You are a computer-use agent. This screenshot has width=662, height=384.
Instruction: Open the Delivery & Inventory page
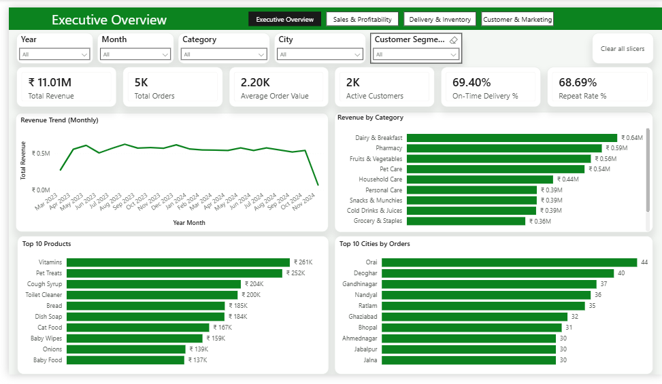pyautogui.click(x=440, y=19)
